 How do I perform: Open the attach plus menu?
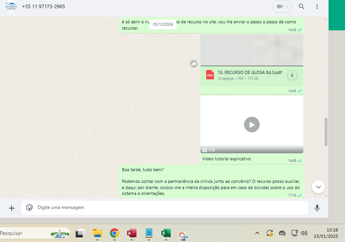(12, 208)
